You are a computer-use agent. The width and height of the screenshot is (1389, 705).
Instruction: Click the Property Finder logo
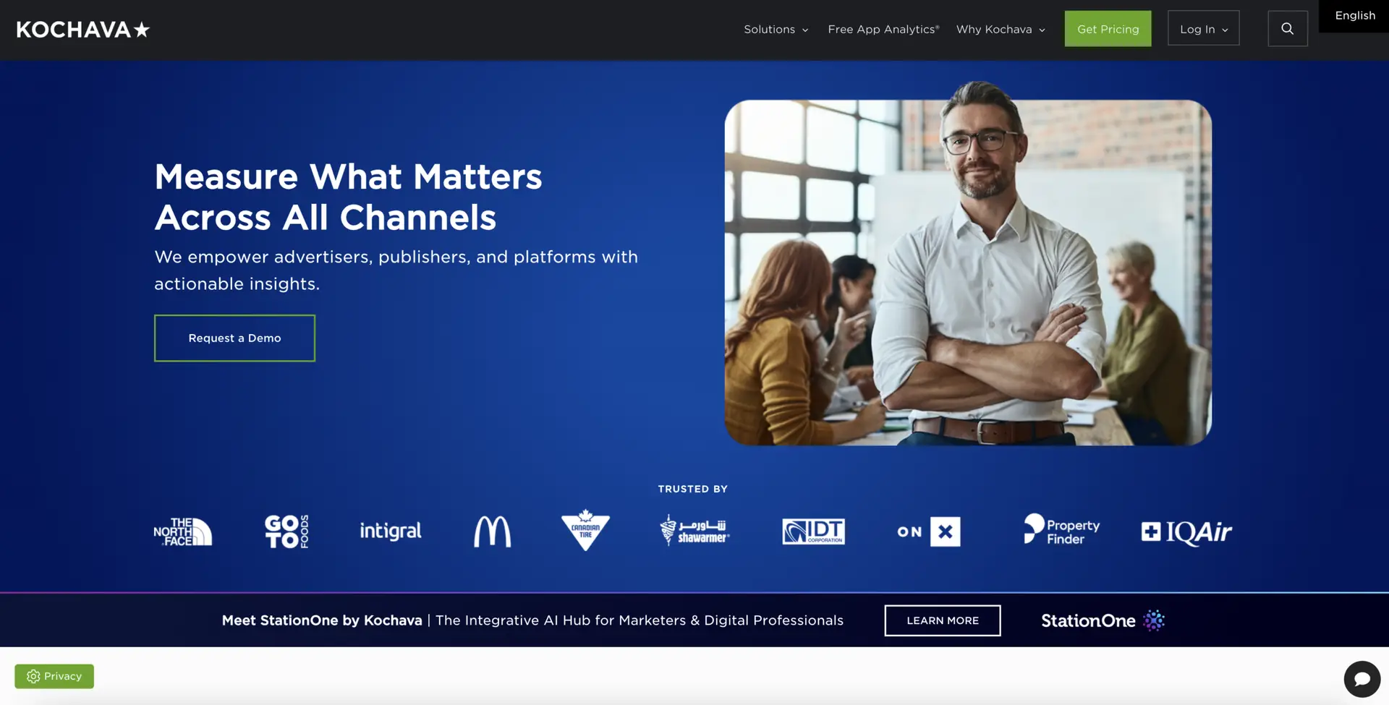(x=1061, y=530)
